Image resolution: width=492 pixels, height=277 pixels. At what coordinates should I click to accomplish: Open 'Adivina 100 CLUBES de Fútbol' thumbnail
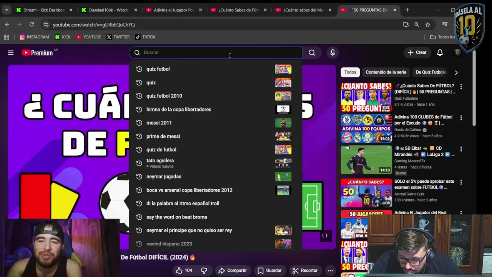pyautogui.click(x=366, y=128)
